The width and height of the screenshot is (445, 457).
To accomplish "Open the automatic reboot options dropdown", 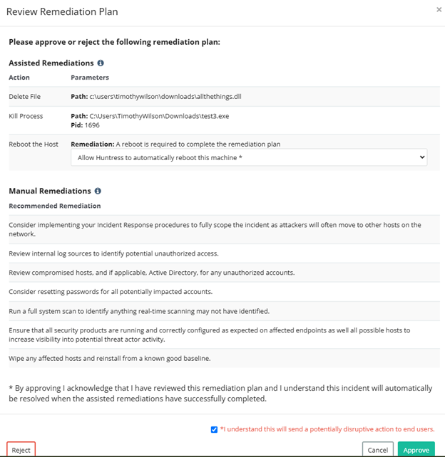I will tap(248, 157).
